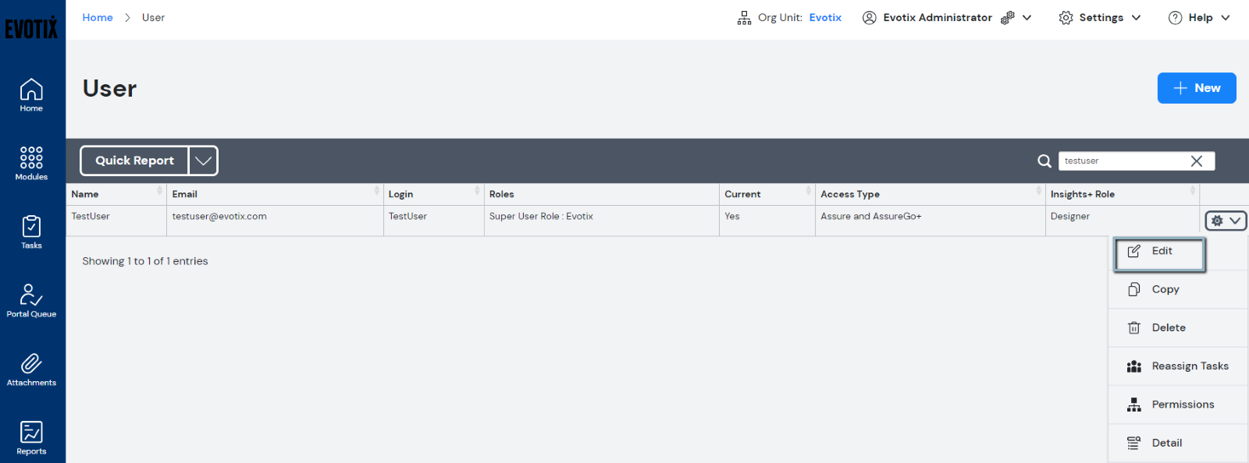Click the Permissions hierarchy icon
The image size is (1249, 463).
(1134, 405)
